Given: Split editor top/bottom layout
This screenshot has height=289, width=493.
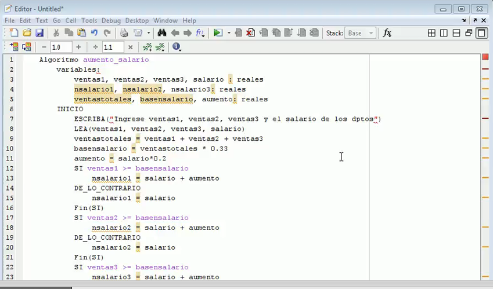Looking at the screenshot, I should (x=456, y=33).
